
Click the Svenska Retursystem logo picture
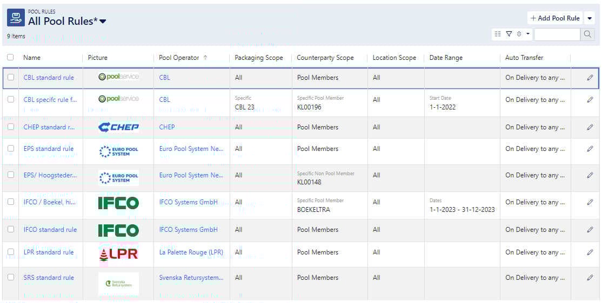(119, 284)
